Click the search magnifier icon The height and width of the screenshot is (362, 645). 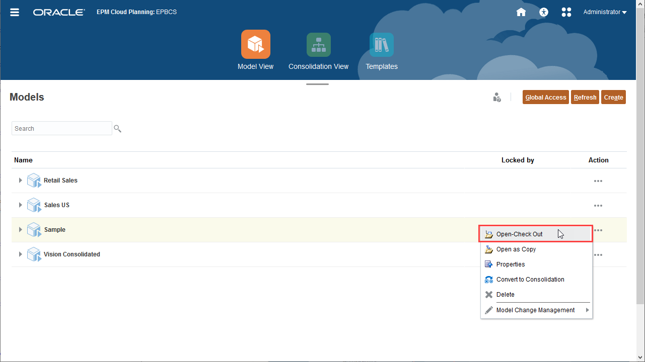click(117, 129)
